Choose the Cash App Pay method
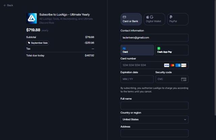This screenshot has height=140, width=216. click(x=172, y=50)
